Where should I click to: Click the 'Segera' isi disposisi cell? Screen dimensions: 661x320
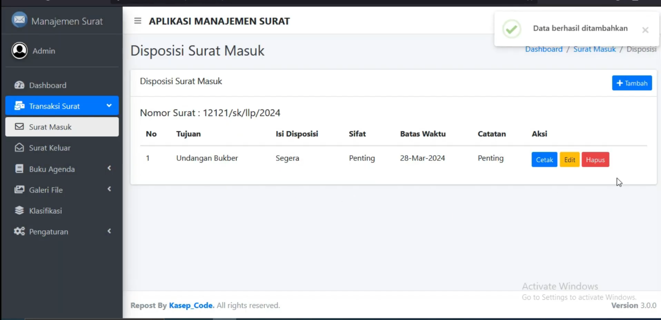287,158
